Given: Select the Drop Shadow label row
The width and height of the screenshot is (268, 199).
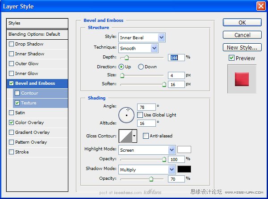Looking at the screenshot, I should pyautogui.click(x=29, y=44).
